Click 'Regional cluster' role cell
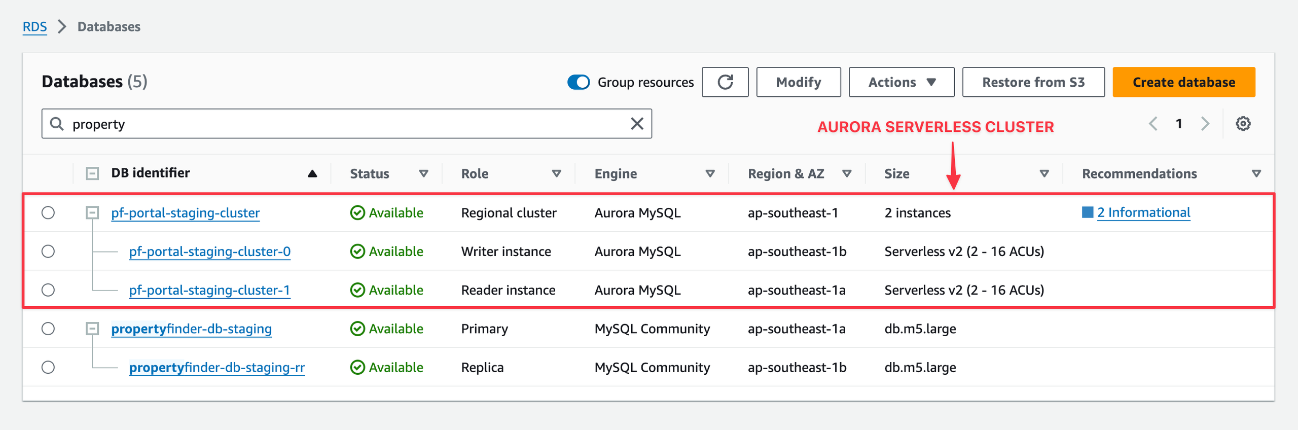 [509, 213]
